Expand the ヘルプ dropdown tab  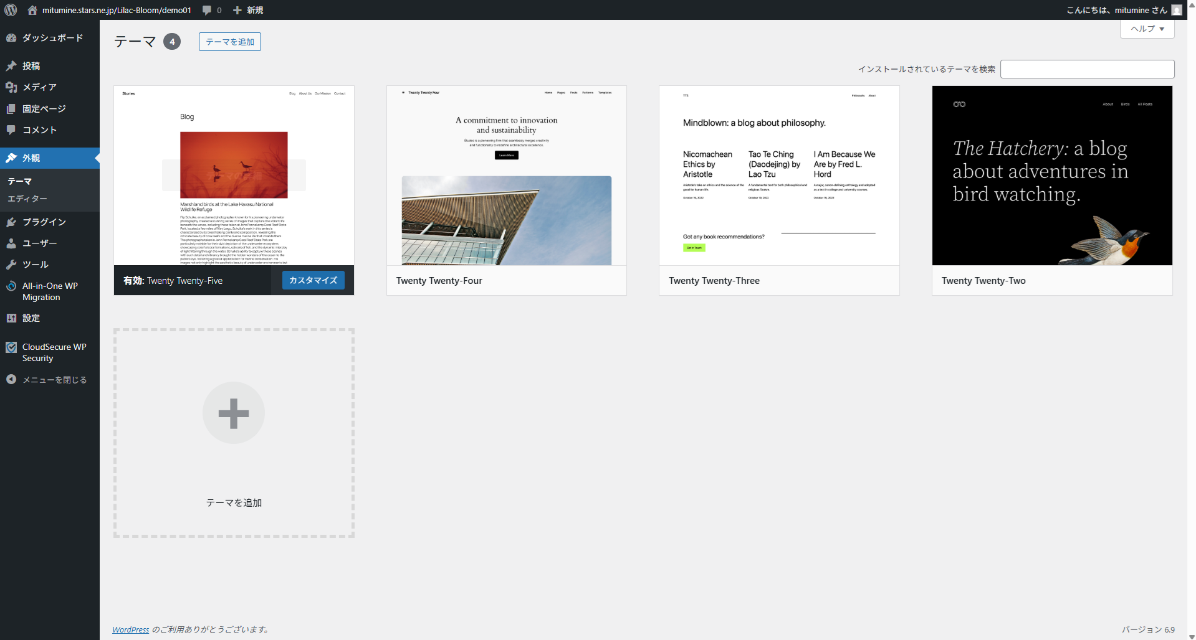point(1147,29)
